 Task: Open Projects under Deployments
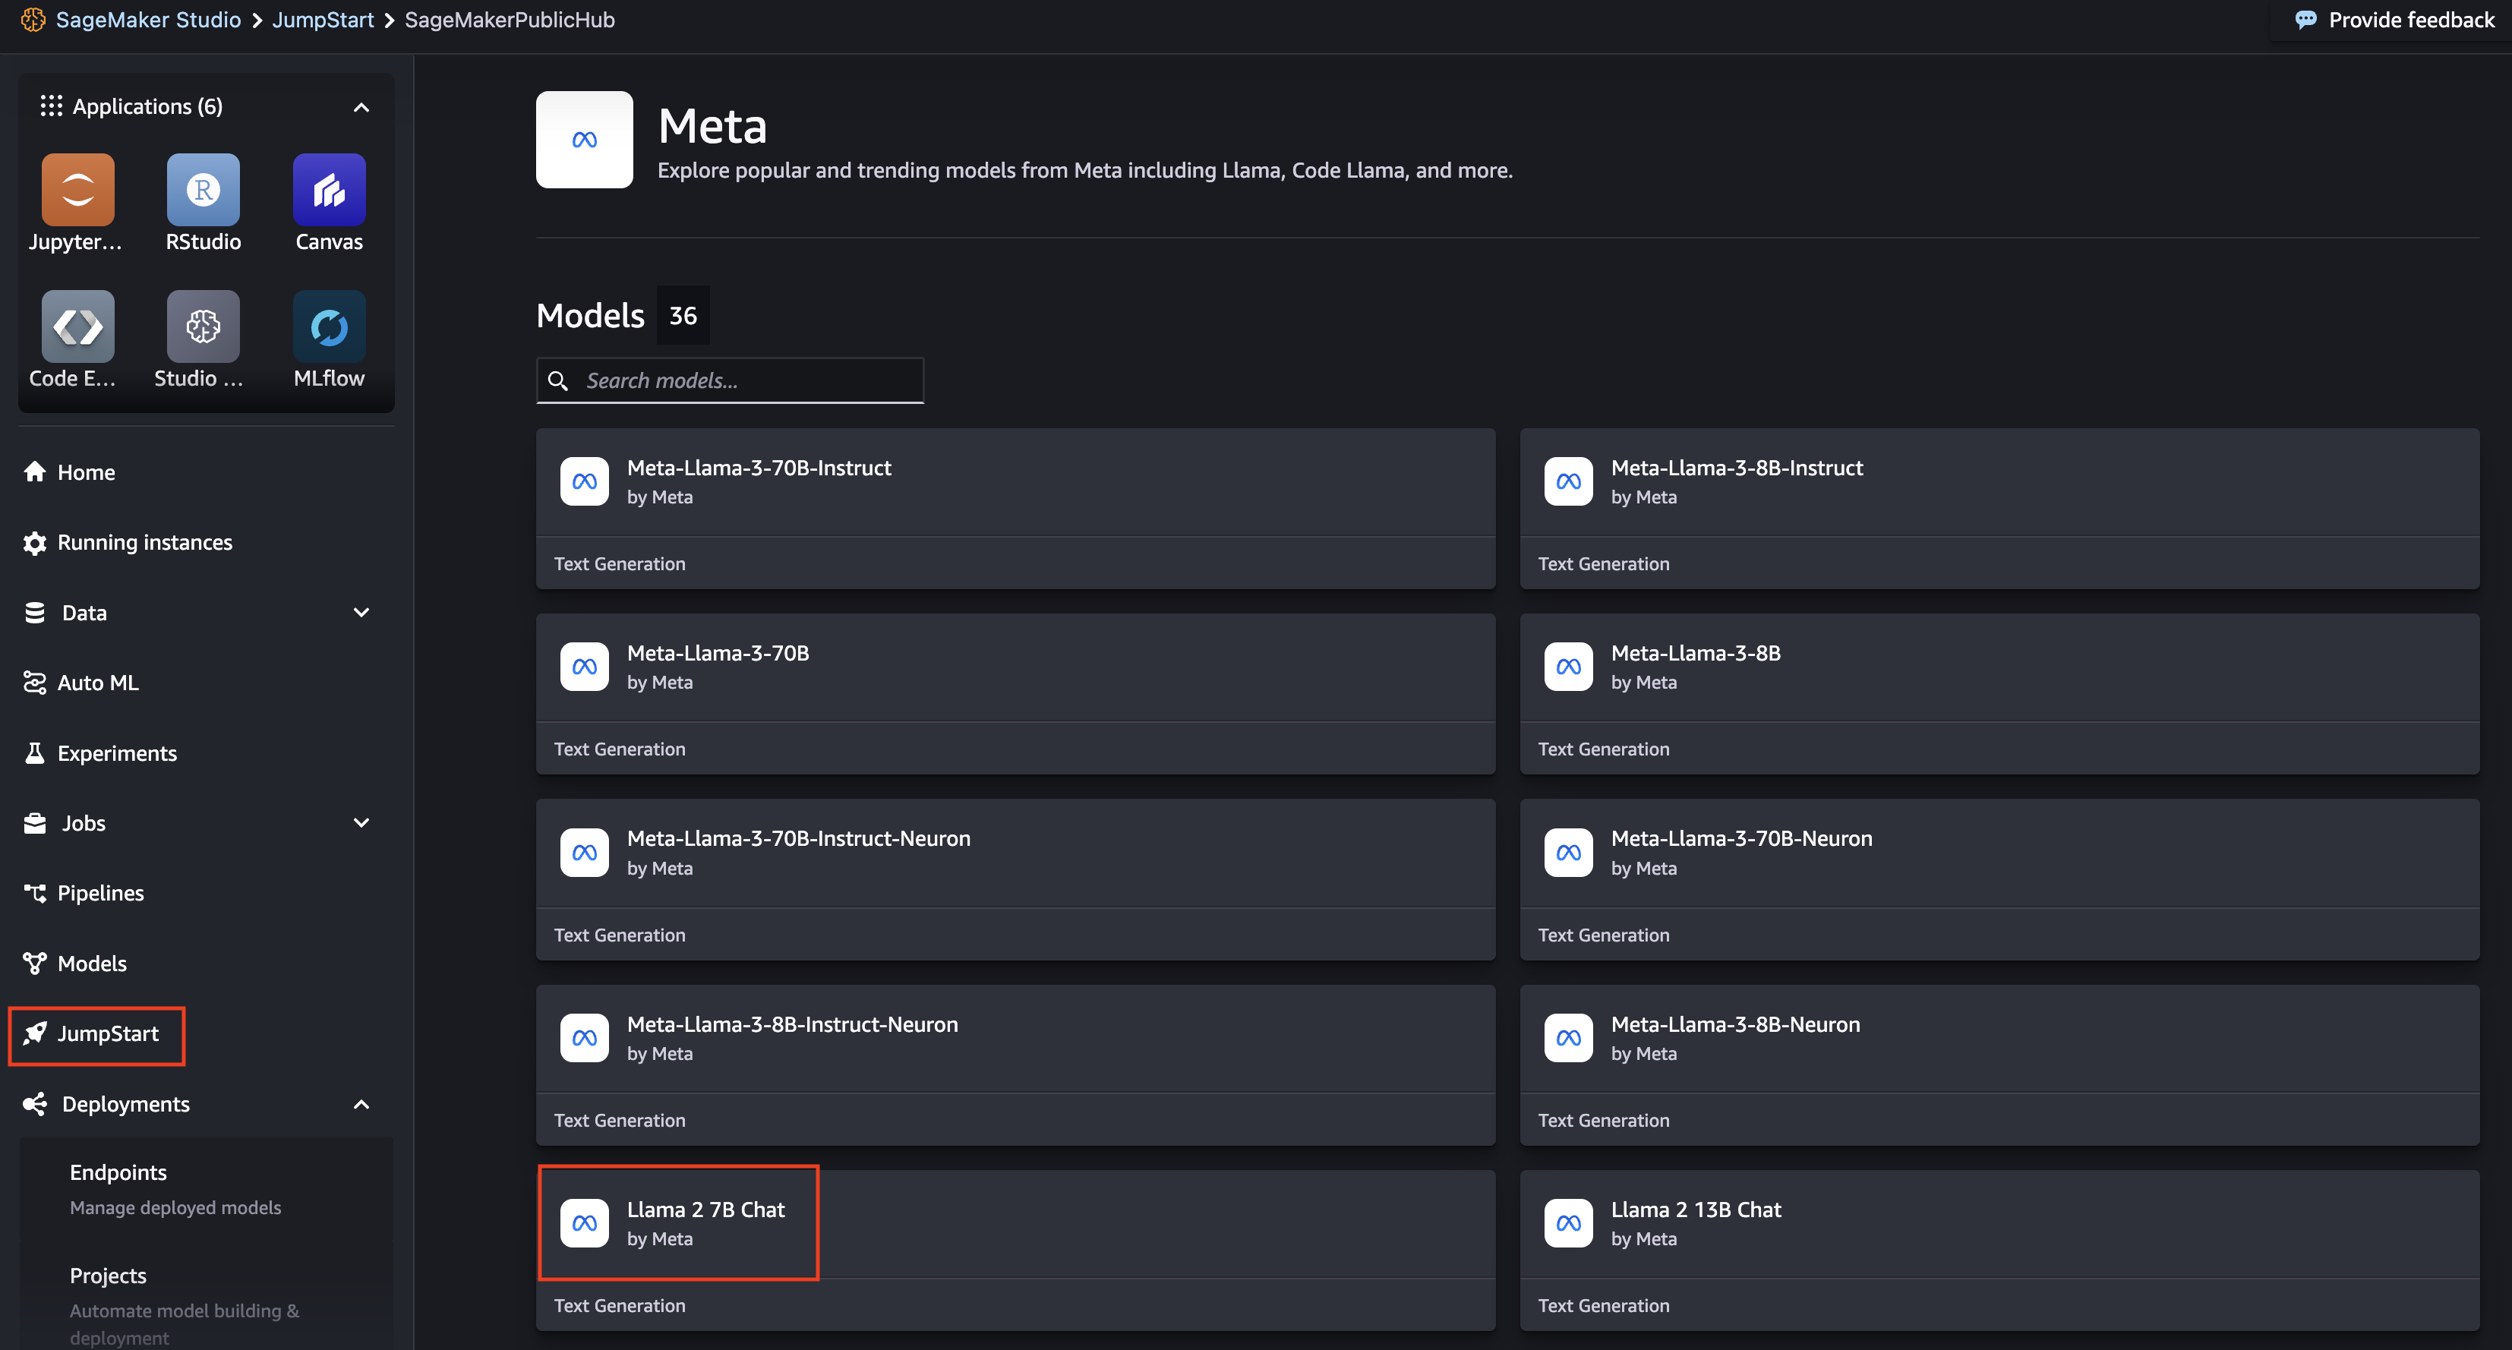click(107, 1276)
